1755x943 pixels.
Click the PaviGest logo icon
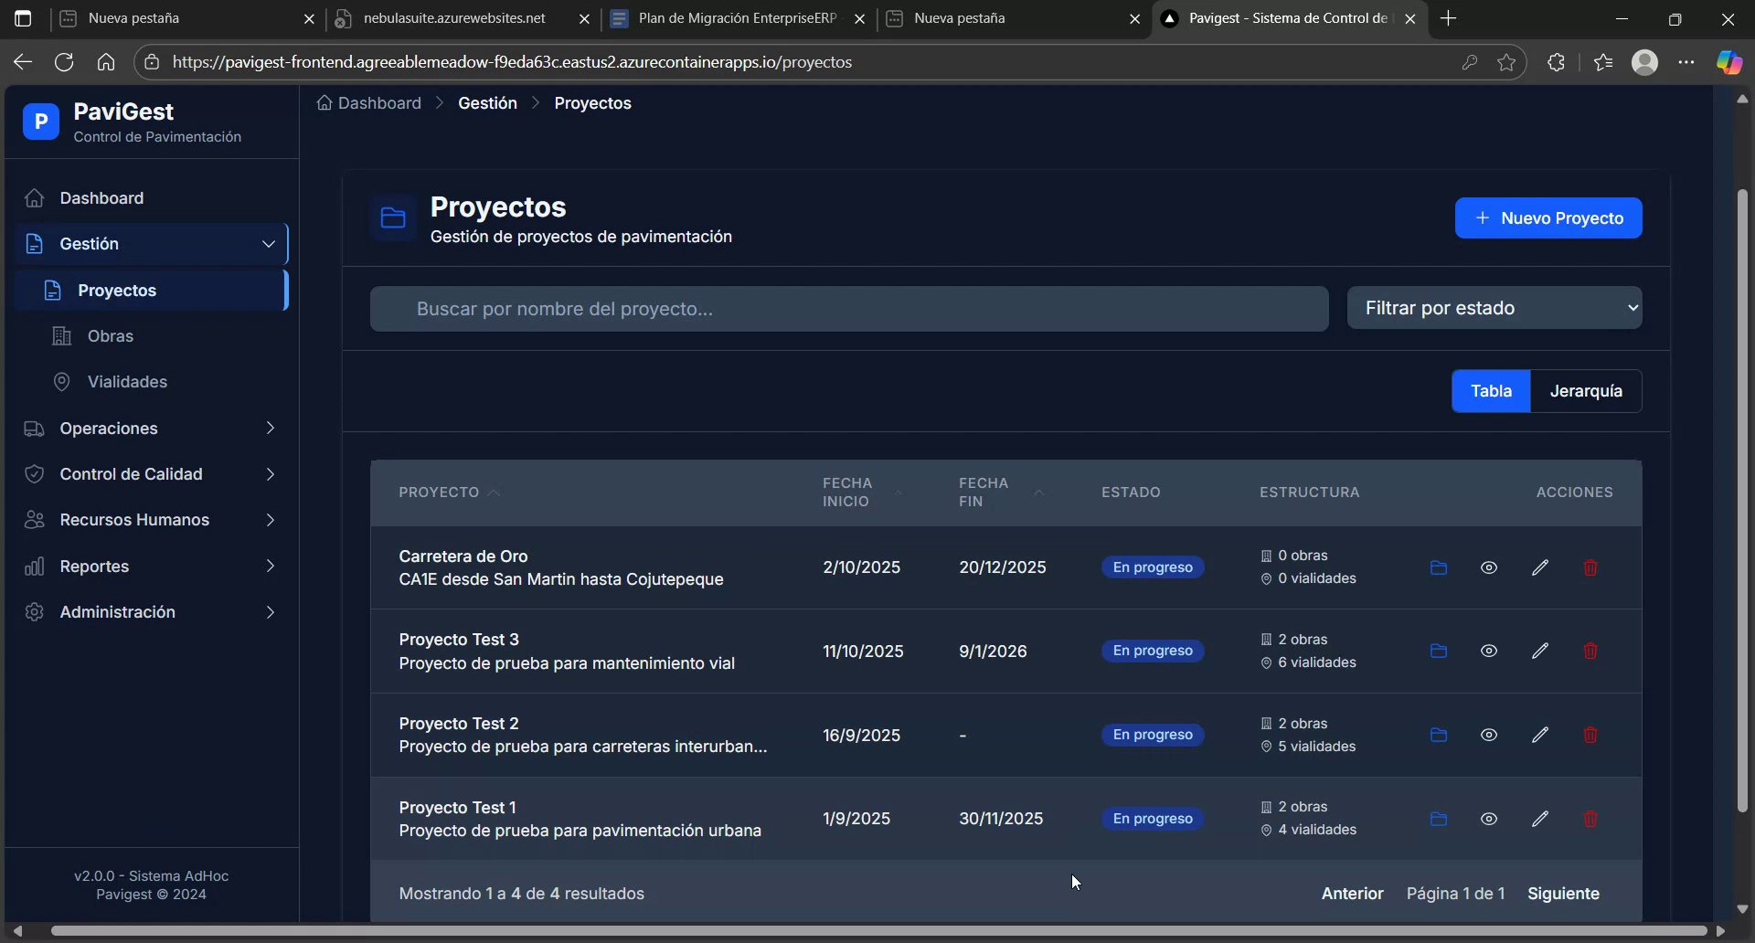pos(40,122)
